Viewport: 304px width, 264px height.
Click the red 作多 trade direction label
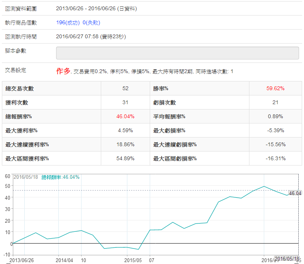(x=63, y=71)
